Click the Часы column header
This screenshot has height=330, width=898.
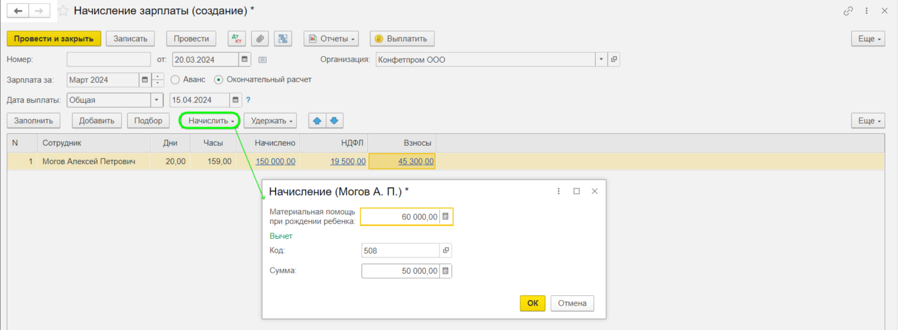213,143
